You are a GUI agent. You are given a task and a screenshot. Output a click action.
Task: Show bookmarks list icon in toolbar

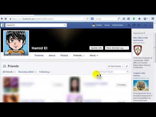[129, 19]
